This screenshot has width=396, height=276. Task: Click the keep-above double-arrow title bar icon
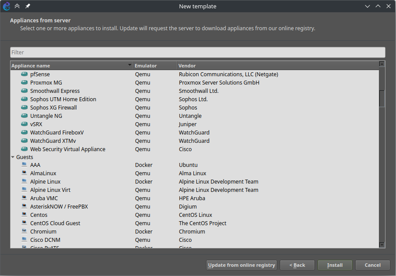point(17,6)
